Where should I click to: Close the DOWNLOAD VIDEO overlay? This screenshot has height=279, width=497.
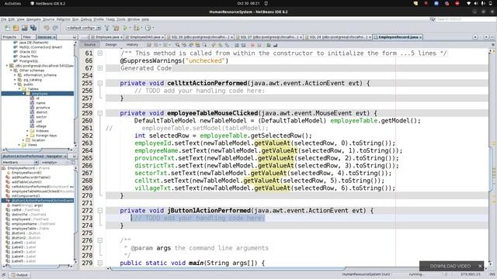[480, 266]
